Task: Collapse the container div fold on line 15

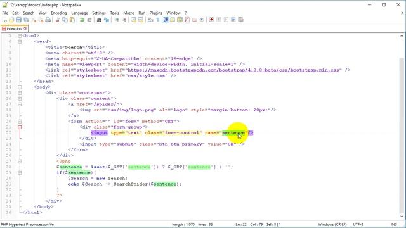Action: pyautogui.click(x=20, y=93)
